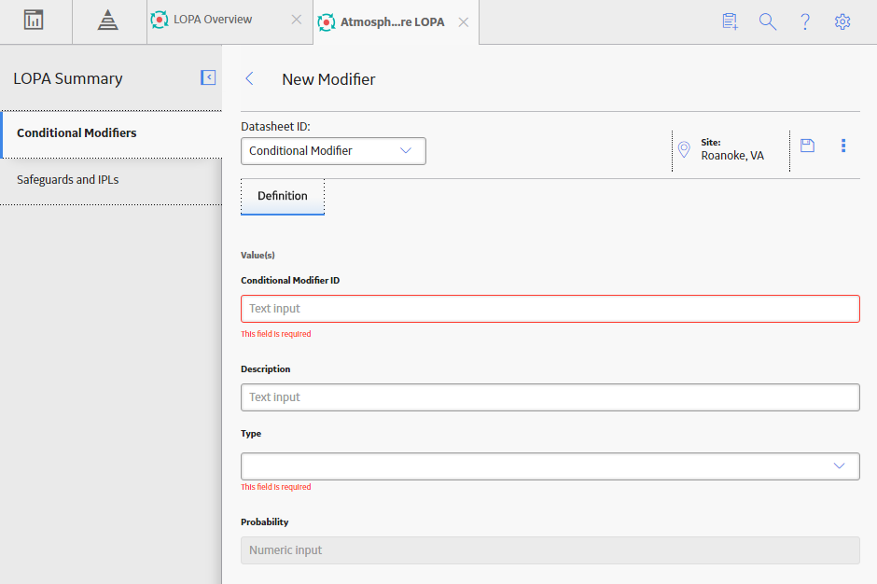Click the Conditional Modifier ID text field
877x584 pixels.
click(550, 309)
